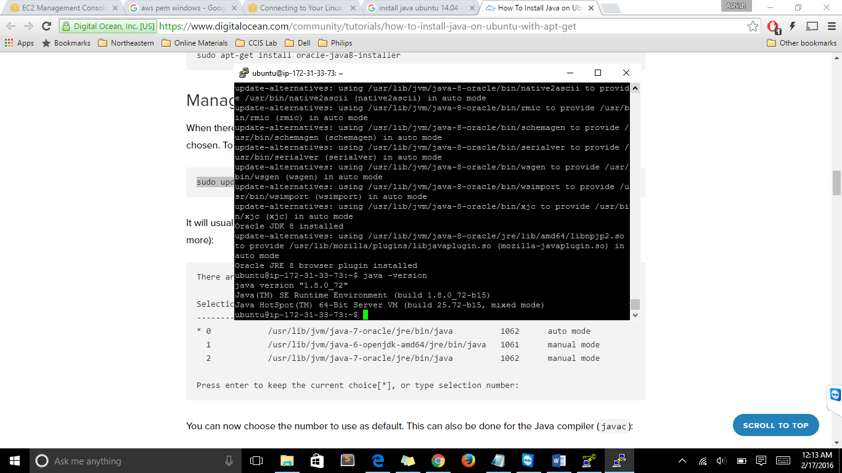Screen dimensions: 842x473
Task: Bookmark this page with the star icon
Action: [753, 26]
